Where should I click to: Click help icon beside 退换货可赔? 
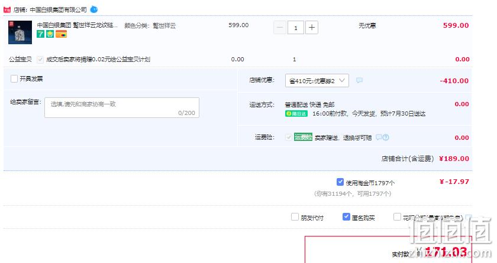click(x=386, y=137)
